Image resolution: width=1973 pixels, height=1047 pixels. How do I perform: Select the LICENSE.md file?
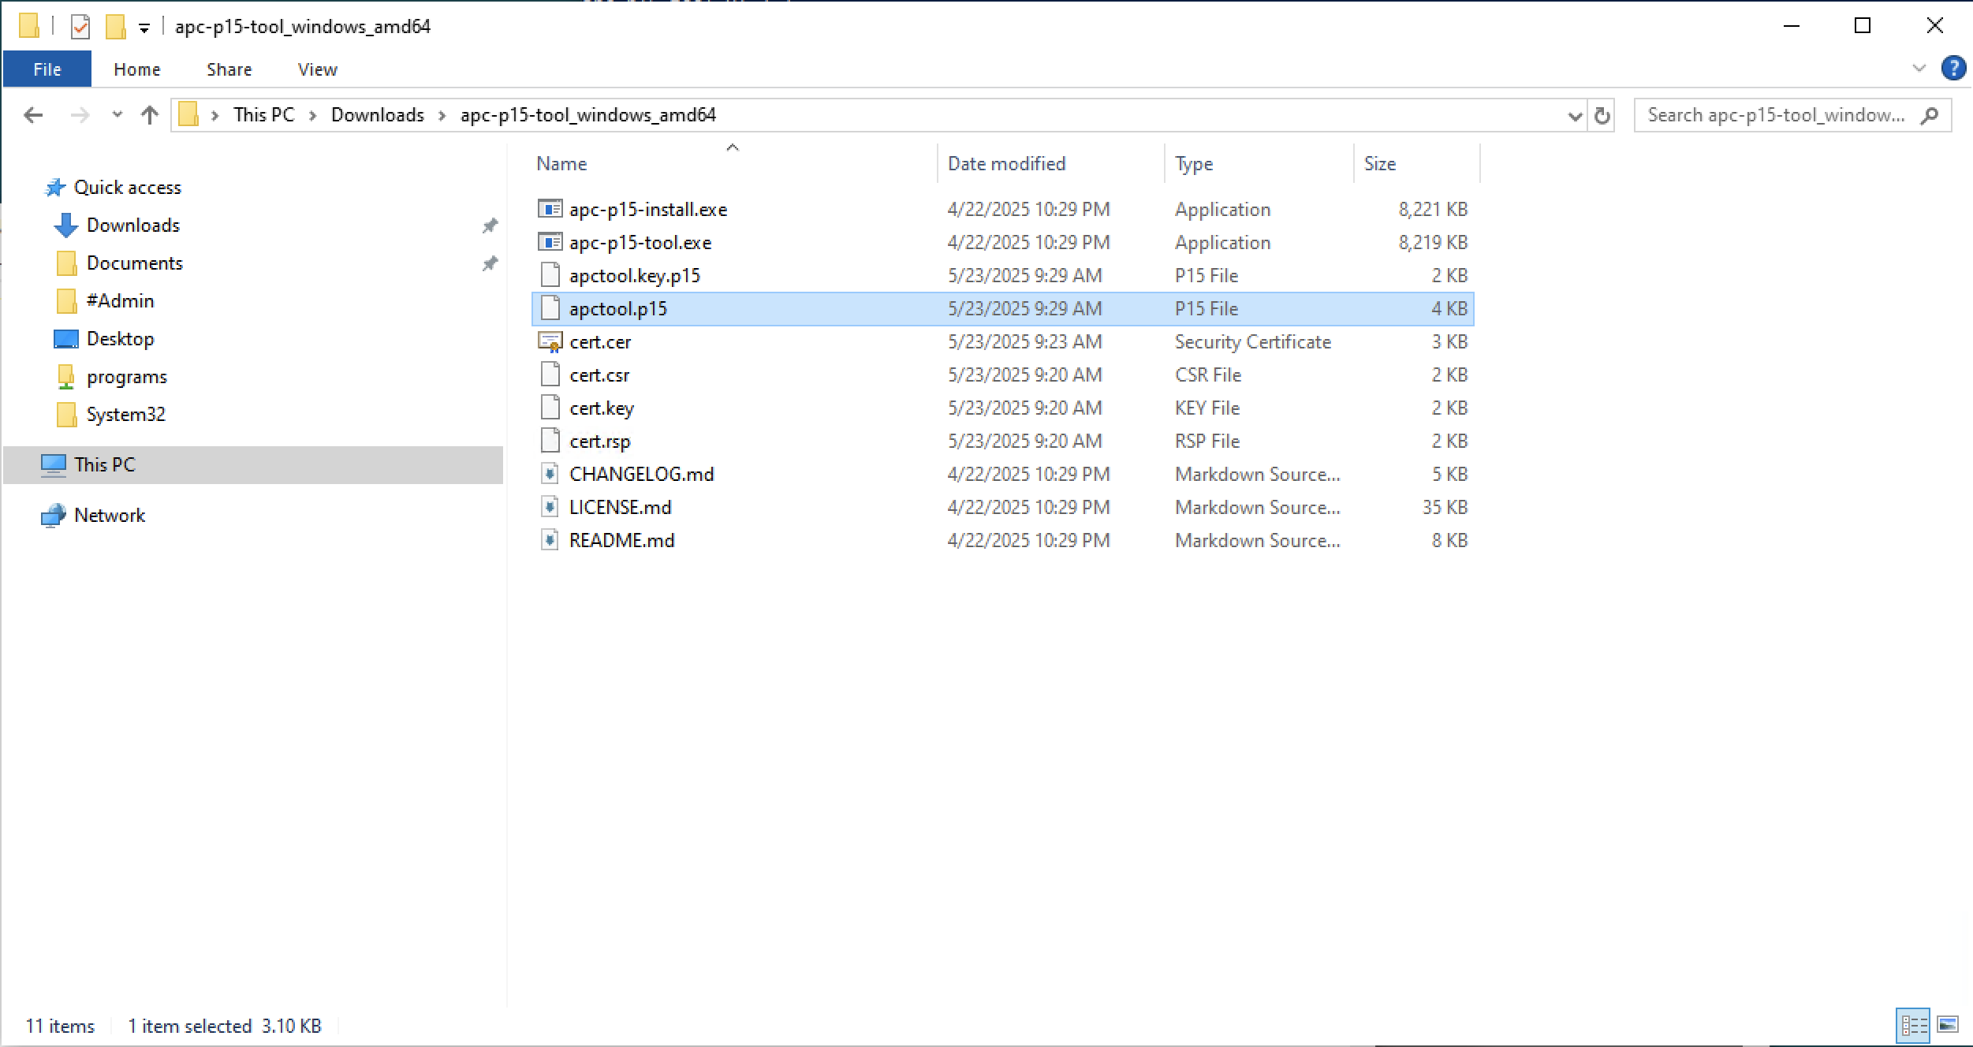pos(1003,507)
